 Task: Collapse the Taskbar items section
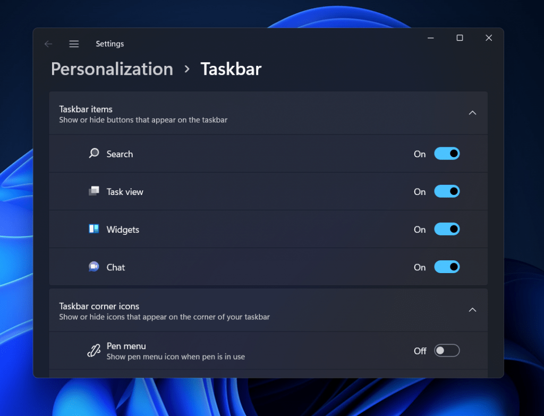[472, 113]
